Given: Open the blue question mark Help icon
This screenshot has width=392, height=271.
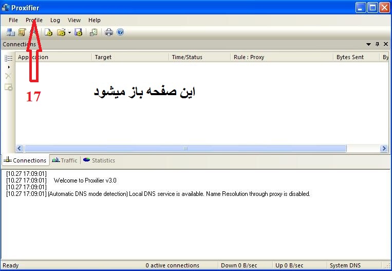Looking at the screenshot, I should click(x=120, y=32).
